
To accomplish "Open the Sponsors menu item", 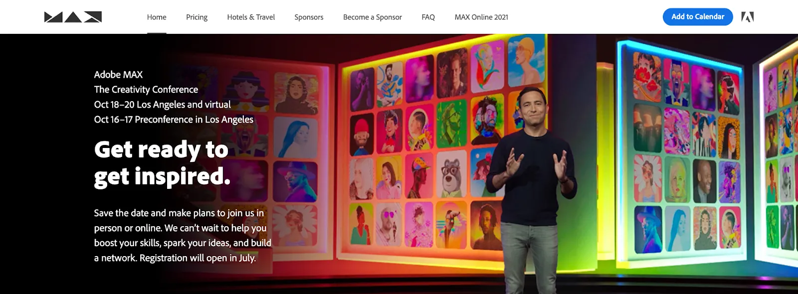I will pyautogui.click(x=309, y=17).
